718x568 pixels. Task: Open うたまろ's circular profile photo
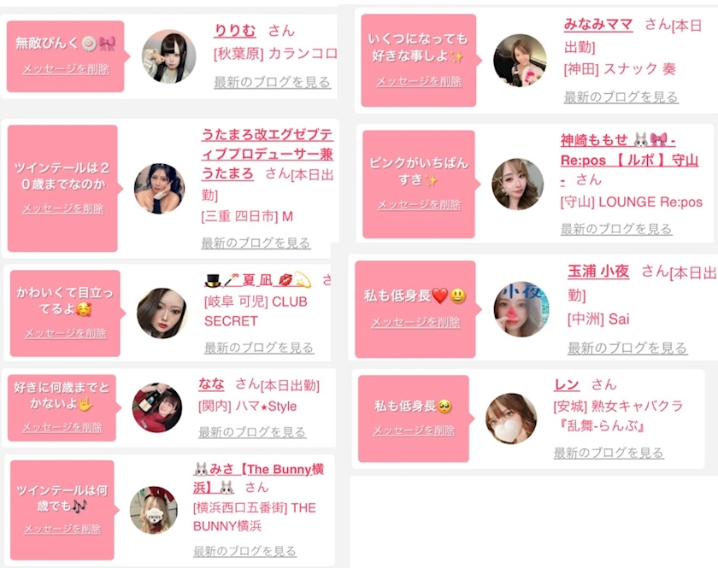(159, 189)
